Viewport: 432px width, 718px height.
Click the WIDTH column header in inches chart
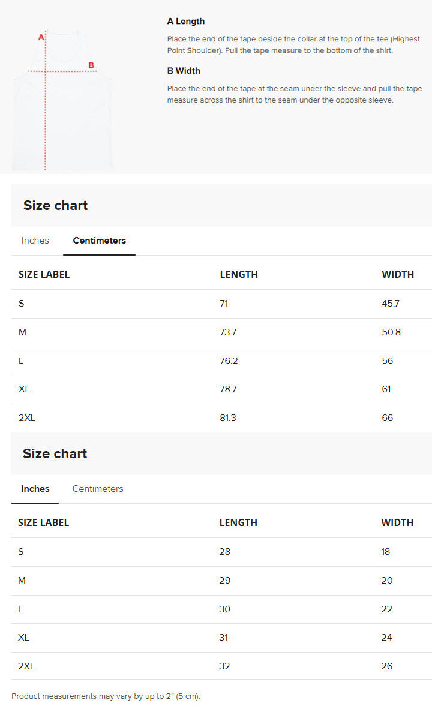(x=397, y=522)
